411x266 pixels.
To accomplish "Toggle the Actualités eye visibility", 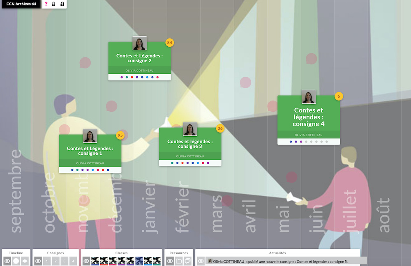I will 201,261.
